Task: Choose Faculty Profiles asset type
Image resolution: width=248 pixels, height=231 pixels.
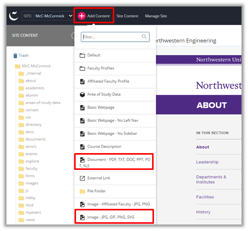Action: [115, 68]
